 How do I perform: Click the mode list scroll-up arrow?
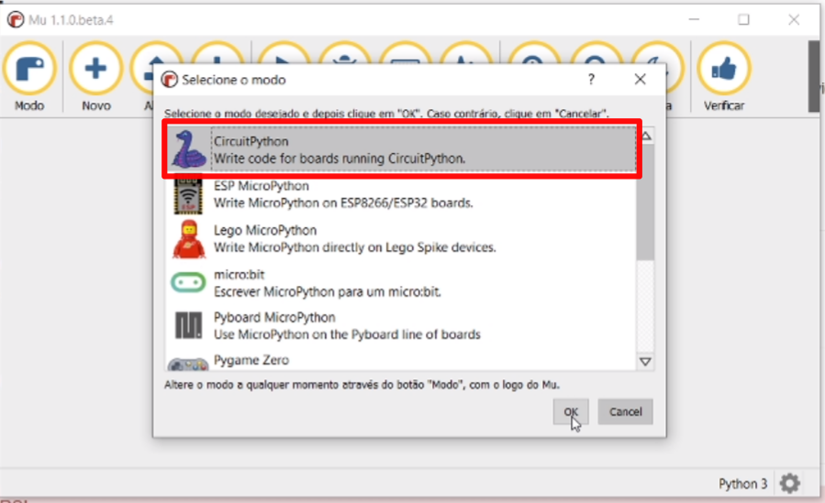(x=645, y=136)
